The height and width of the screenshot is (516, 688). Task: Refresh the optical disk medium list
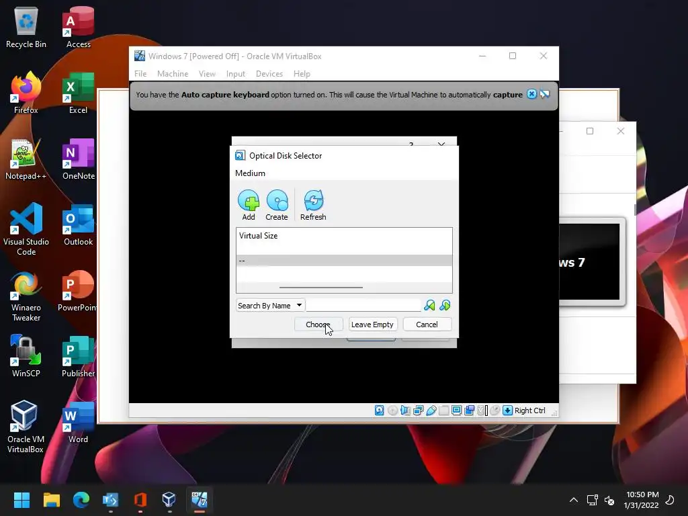click(313, 205)
